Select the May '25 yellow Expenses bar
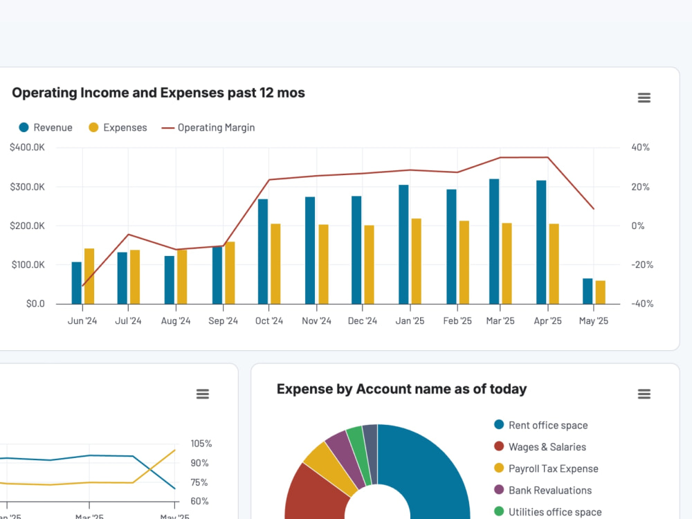The height and width of the screenshot is (519, 692). 600,292
